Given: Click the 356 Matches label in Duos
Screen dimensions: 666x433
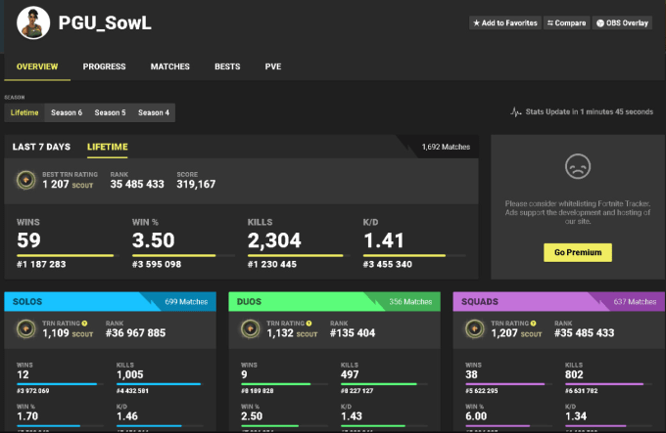Looking at the screenshot, I should point(410,302).
